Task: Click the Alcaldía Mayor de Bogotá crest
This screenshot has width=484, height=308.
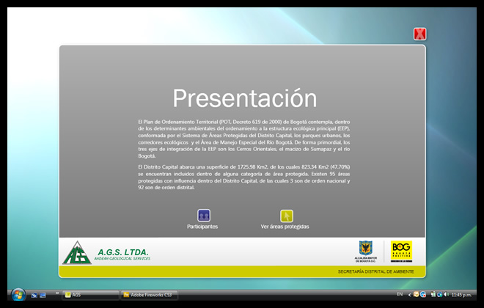Action: pos(364,248)
